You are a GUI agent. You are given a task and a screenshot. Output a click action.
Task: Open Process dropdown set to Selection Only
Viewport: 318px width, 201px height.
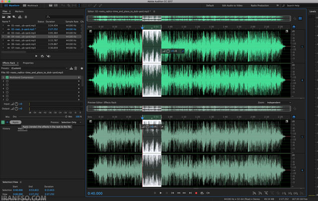(x=71, y=123)
